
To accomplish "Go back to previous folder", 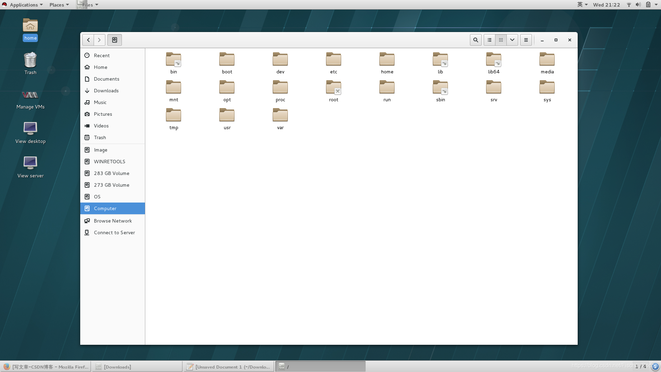I will coord(88,40).
